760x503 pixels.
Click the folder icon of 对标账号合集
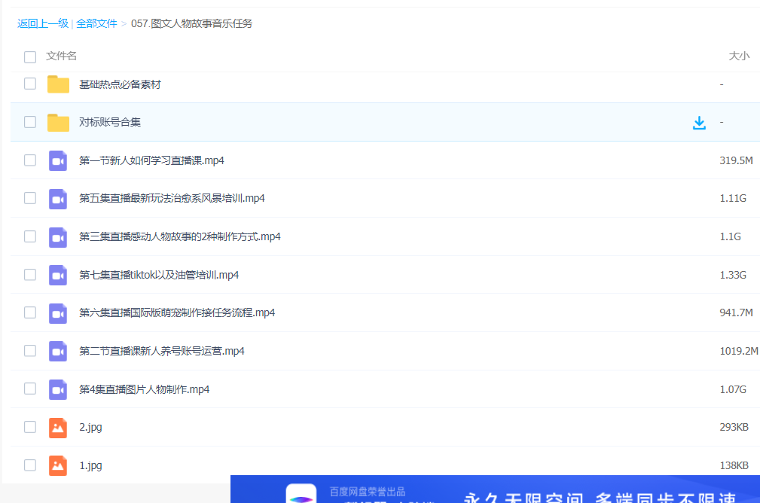[x=58, y=122]
